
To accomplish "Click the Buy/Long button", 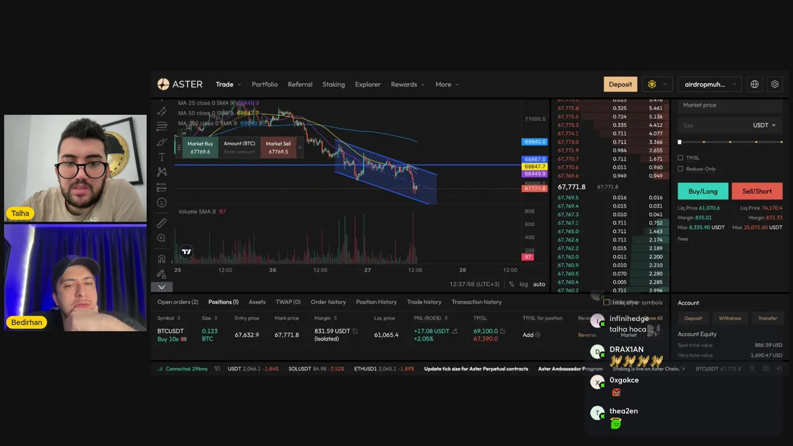I will point(703,191).
